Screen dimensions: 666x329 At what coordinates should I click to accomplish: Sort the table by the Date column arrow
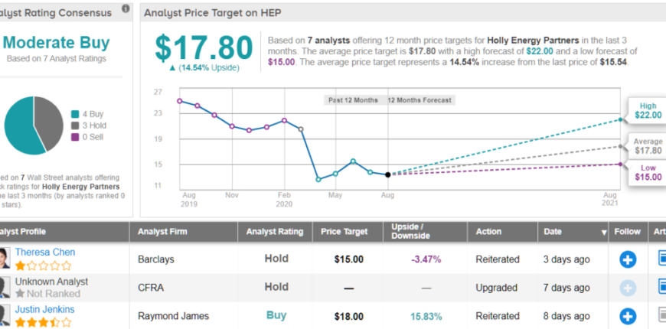(603, 233)
